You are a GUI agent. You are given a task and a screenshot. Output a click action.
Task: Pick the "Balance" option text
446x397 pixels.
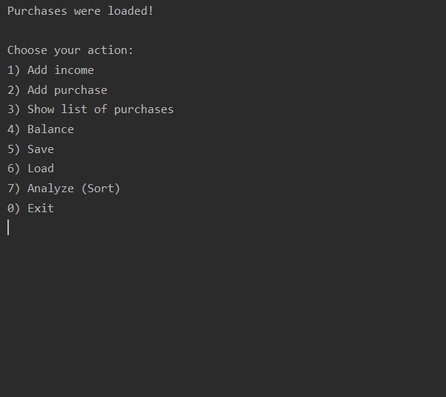[50, 129]
